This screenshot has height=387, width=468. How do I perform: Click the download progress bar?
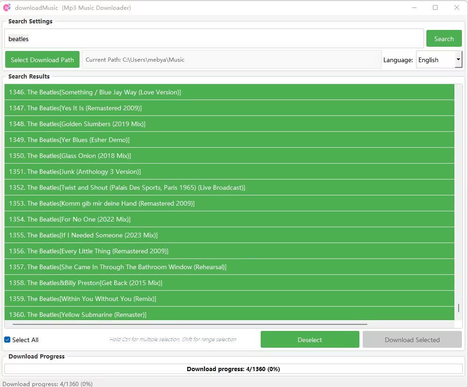point(233,369)
